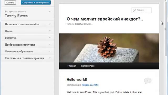Viewport: 168px width, 95px height.
Task: Open the Sample Page menu item
Action: click(x=88, y=66)
